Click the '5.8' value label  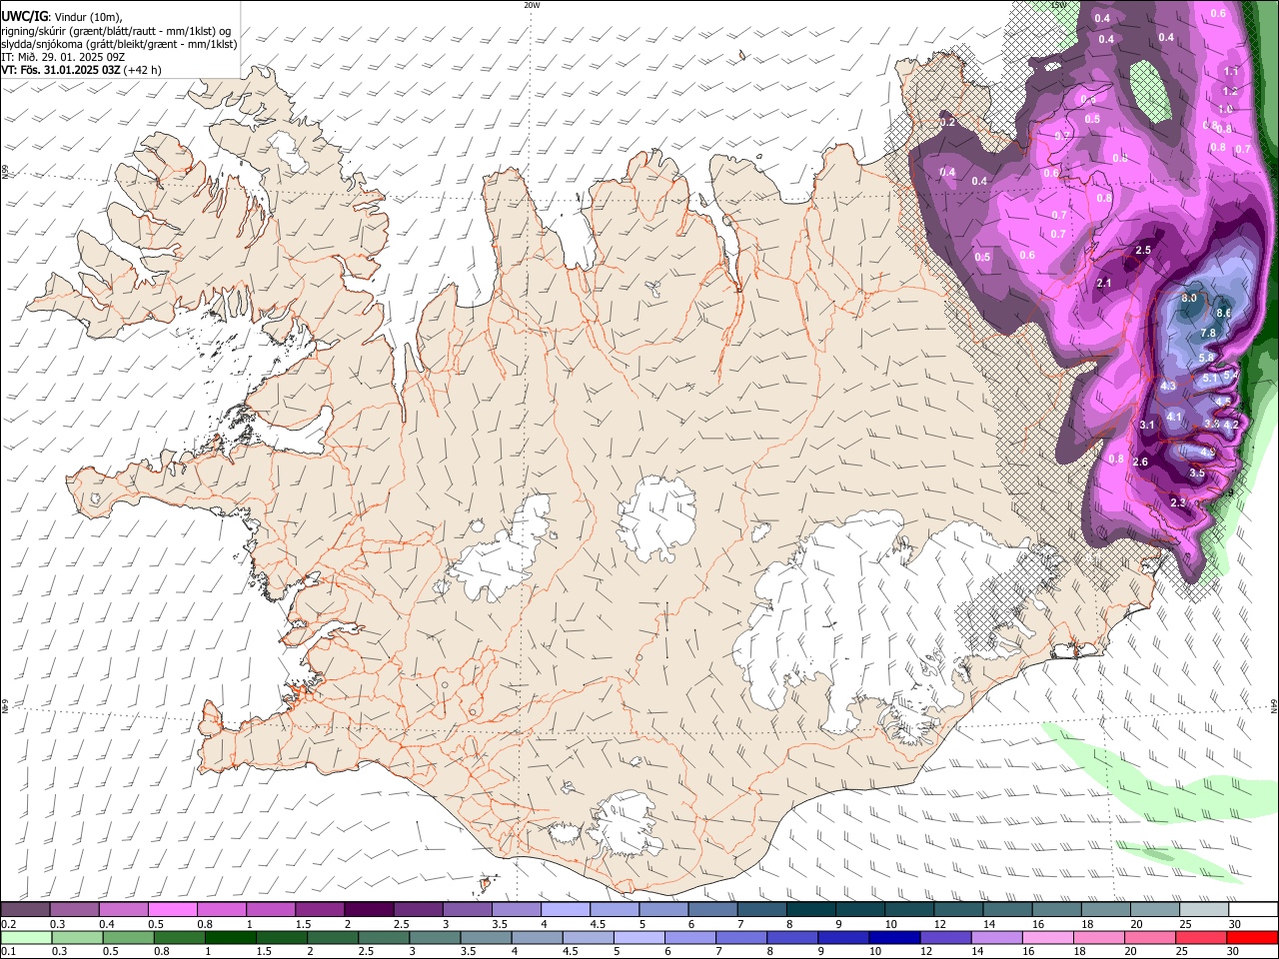pyautogui.click(x=1206, y=358)
